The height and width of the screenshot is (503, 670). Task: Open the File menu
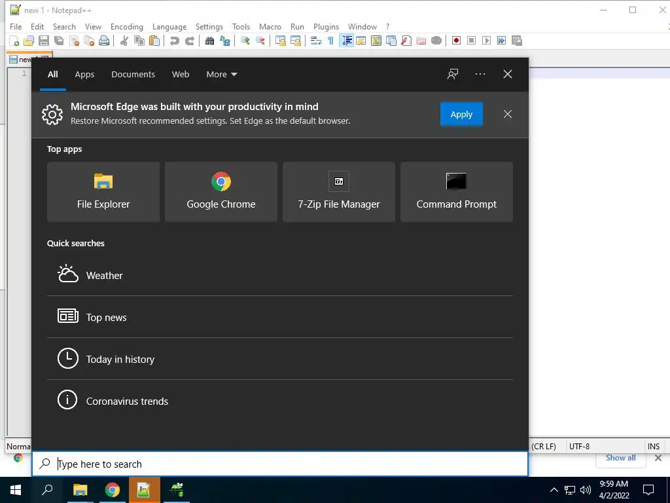click(16, 26)
